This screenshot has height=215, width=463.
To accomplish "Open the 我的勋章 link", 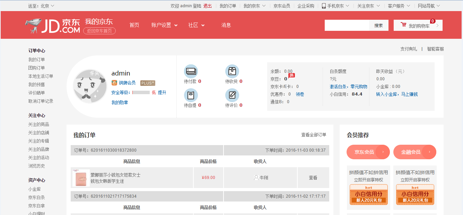I will tap(120, 102).
